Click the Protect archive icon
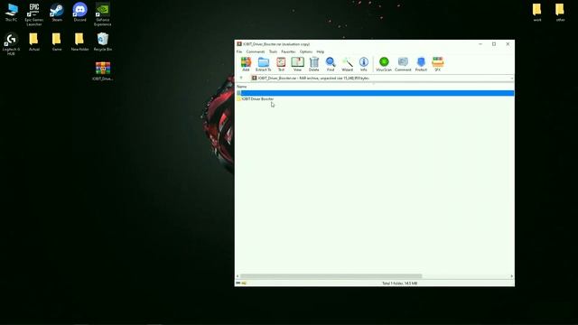This screenshot has height=325, width=578. click(421, 64)
